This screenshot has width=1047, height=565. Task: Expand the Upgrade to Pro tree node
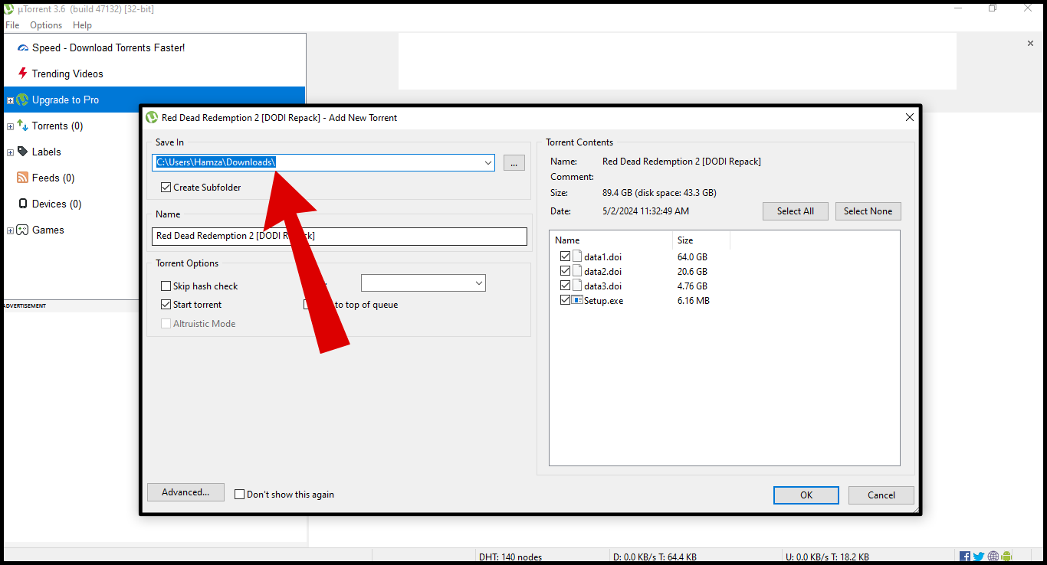[10, 100]
